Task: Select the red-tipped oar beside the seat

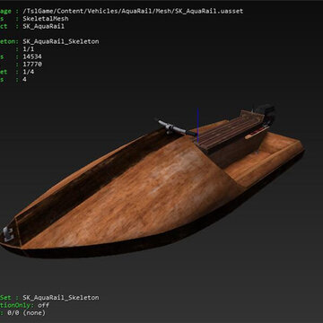Action: (258, 132)
